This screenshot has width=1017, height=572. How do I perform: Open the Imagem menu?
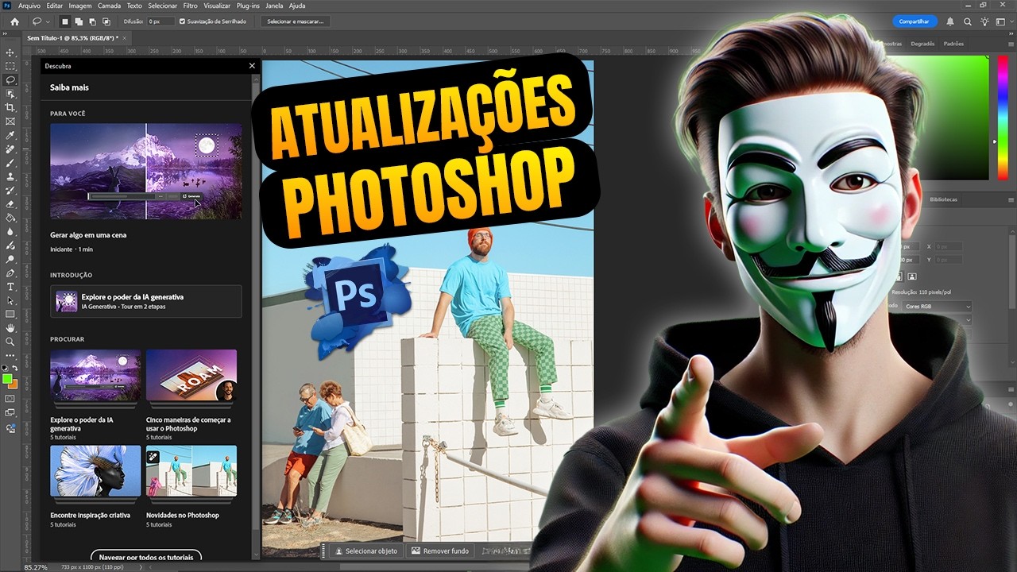(x=80, y=6)
